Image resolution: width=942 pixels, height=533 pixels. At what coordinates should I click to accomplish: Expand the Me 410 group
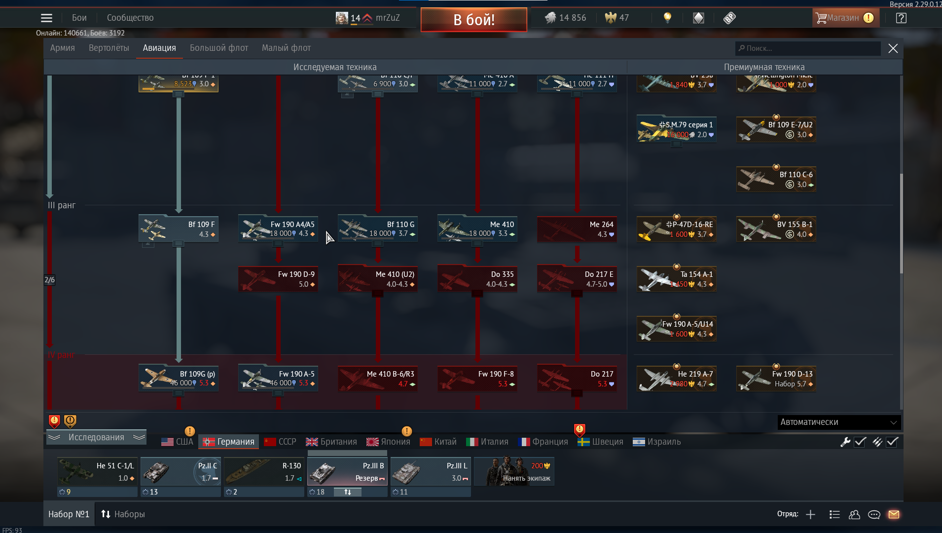(x=477, y=244)
